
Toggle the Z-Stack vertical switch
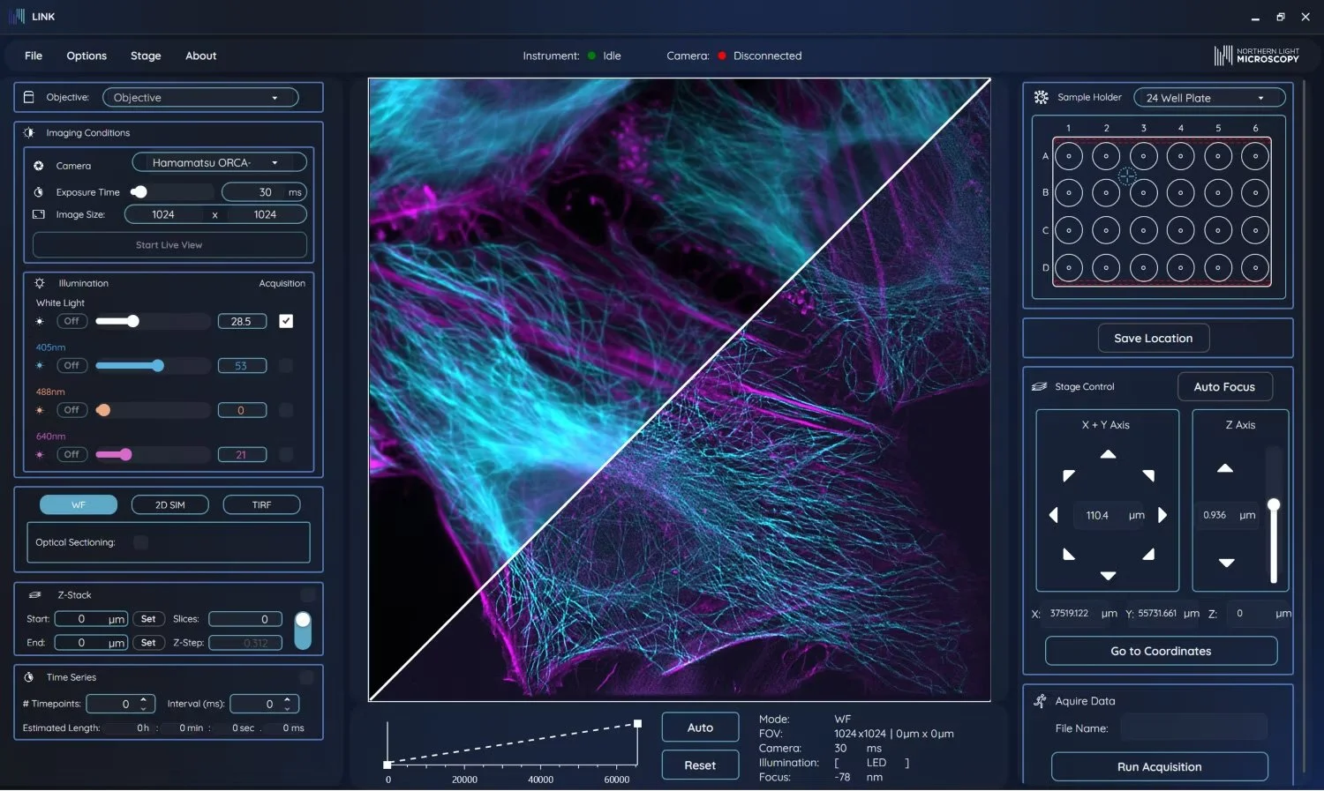click(303, 631)
